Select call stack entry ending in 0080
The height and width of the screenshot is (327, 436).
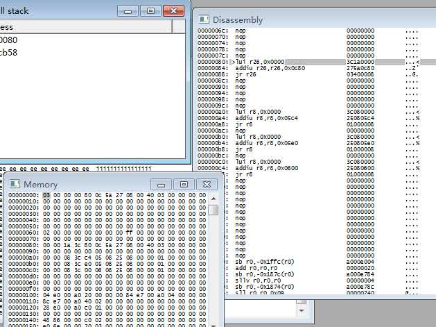coord(8,40)
